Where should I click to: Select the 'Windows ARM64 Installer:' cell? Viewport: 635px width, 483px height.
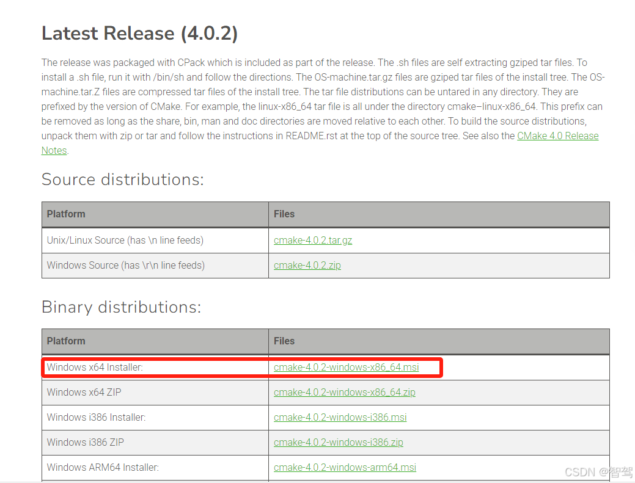pos(155,468)
